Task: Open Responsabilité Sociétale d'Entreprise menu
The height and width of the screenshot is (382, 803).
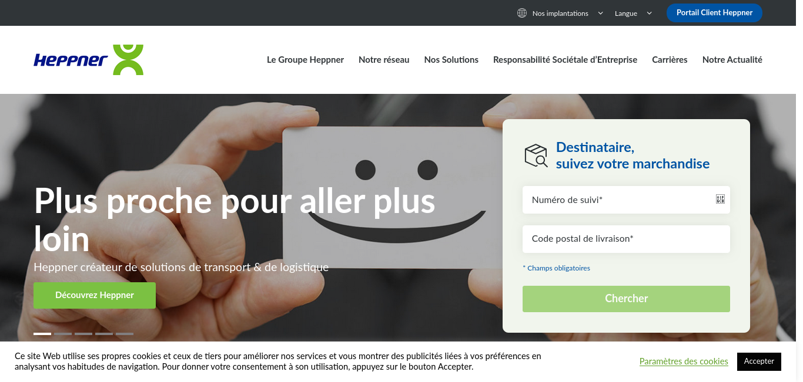Action: (565, 60)
